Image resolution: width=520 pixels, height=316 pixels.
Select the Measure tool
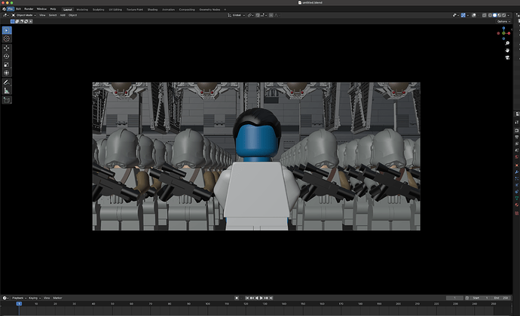click(x=7, y=90)
